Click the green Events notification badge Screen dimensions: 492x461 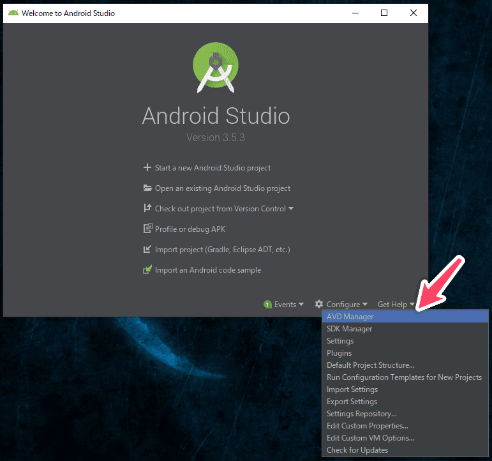click(x=267, y=305)
